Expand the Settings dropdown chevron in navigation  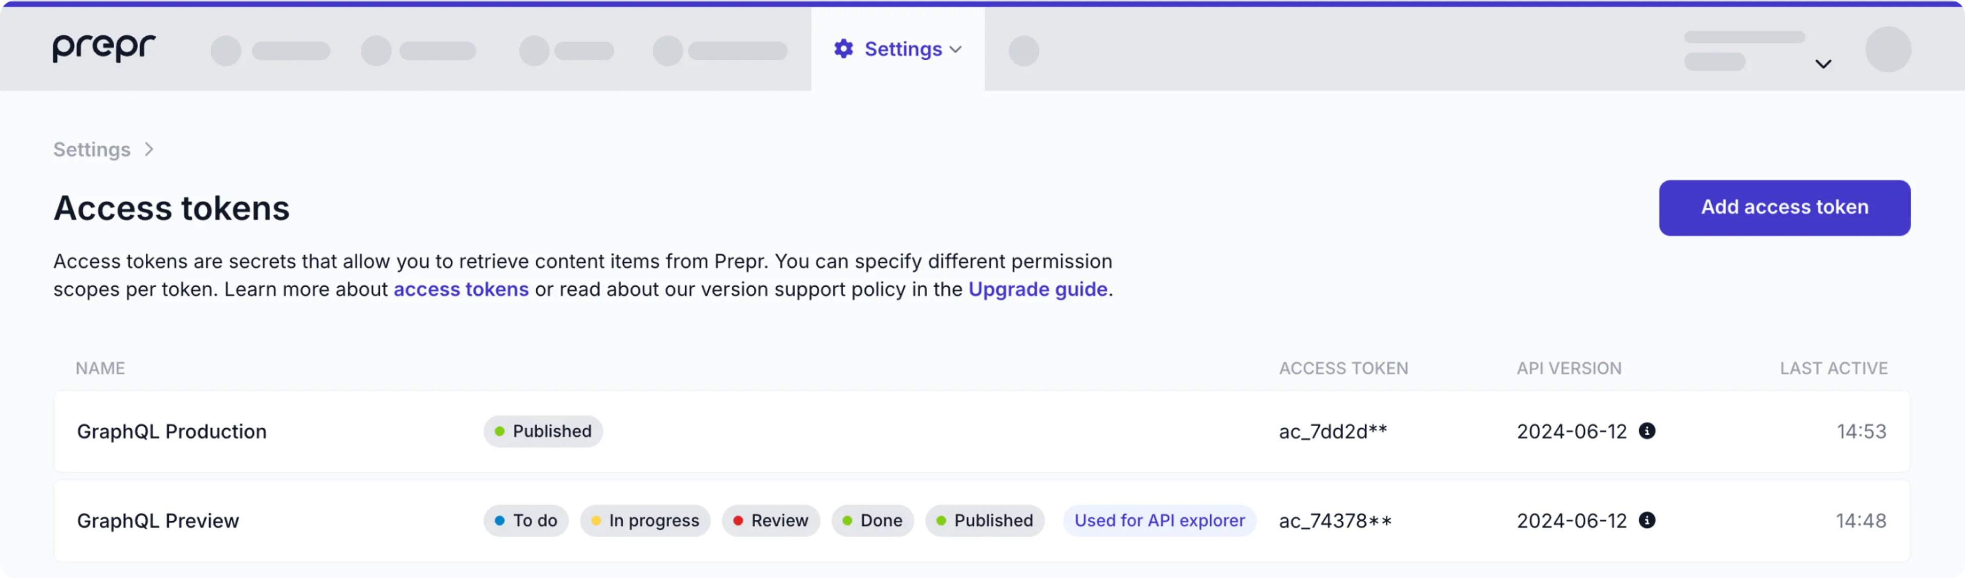pyautogui.click(x=956, y=49)
